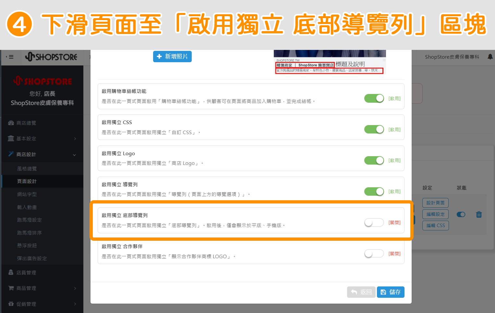Screen dimensions: 495x313
Task: Expand 基本設定 menu chevron
Action: [75, 139]
